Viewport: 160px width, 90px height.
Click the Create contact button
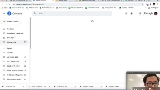pos(11,21)
